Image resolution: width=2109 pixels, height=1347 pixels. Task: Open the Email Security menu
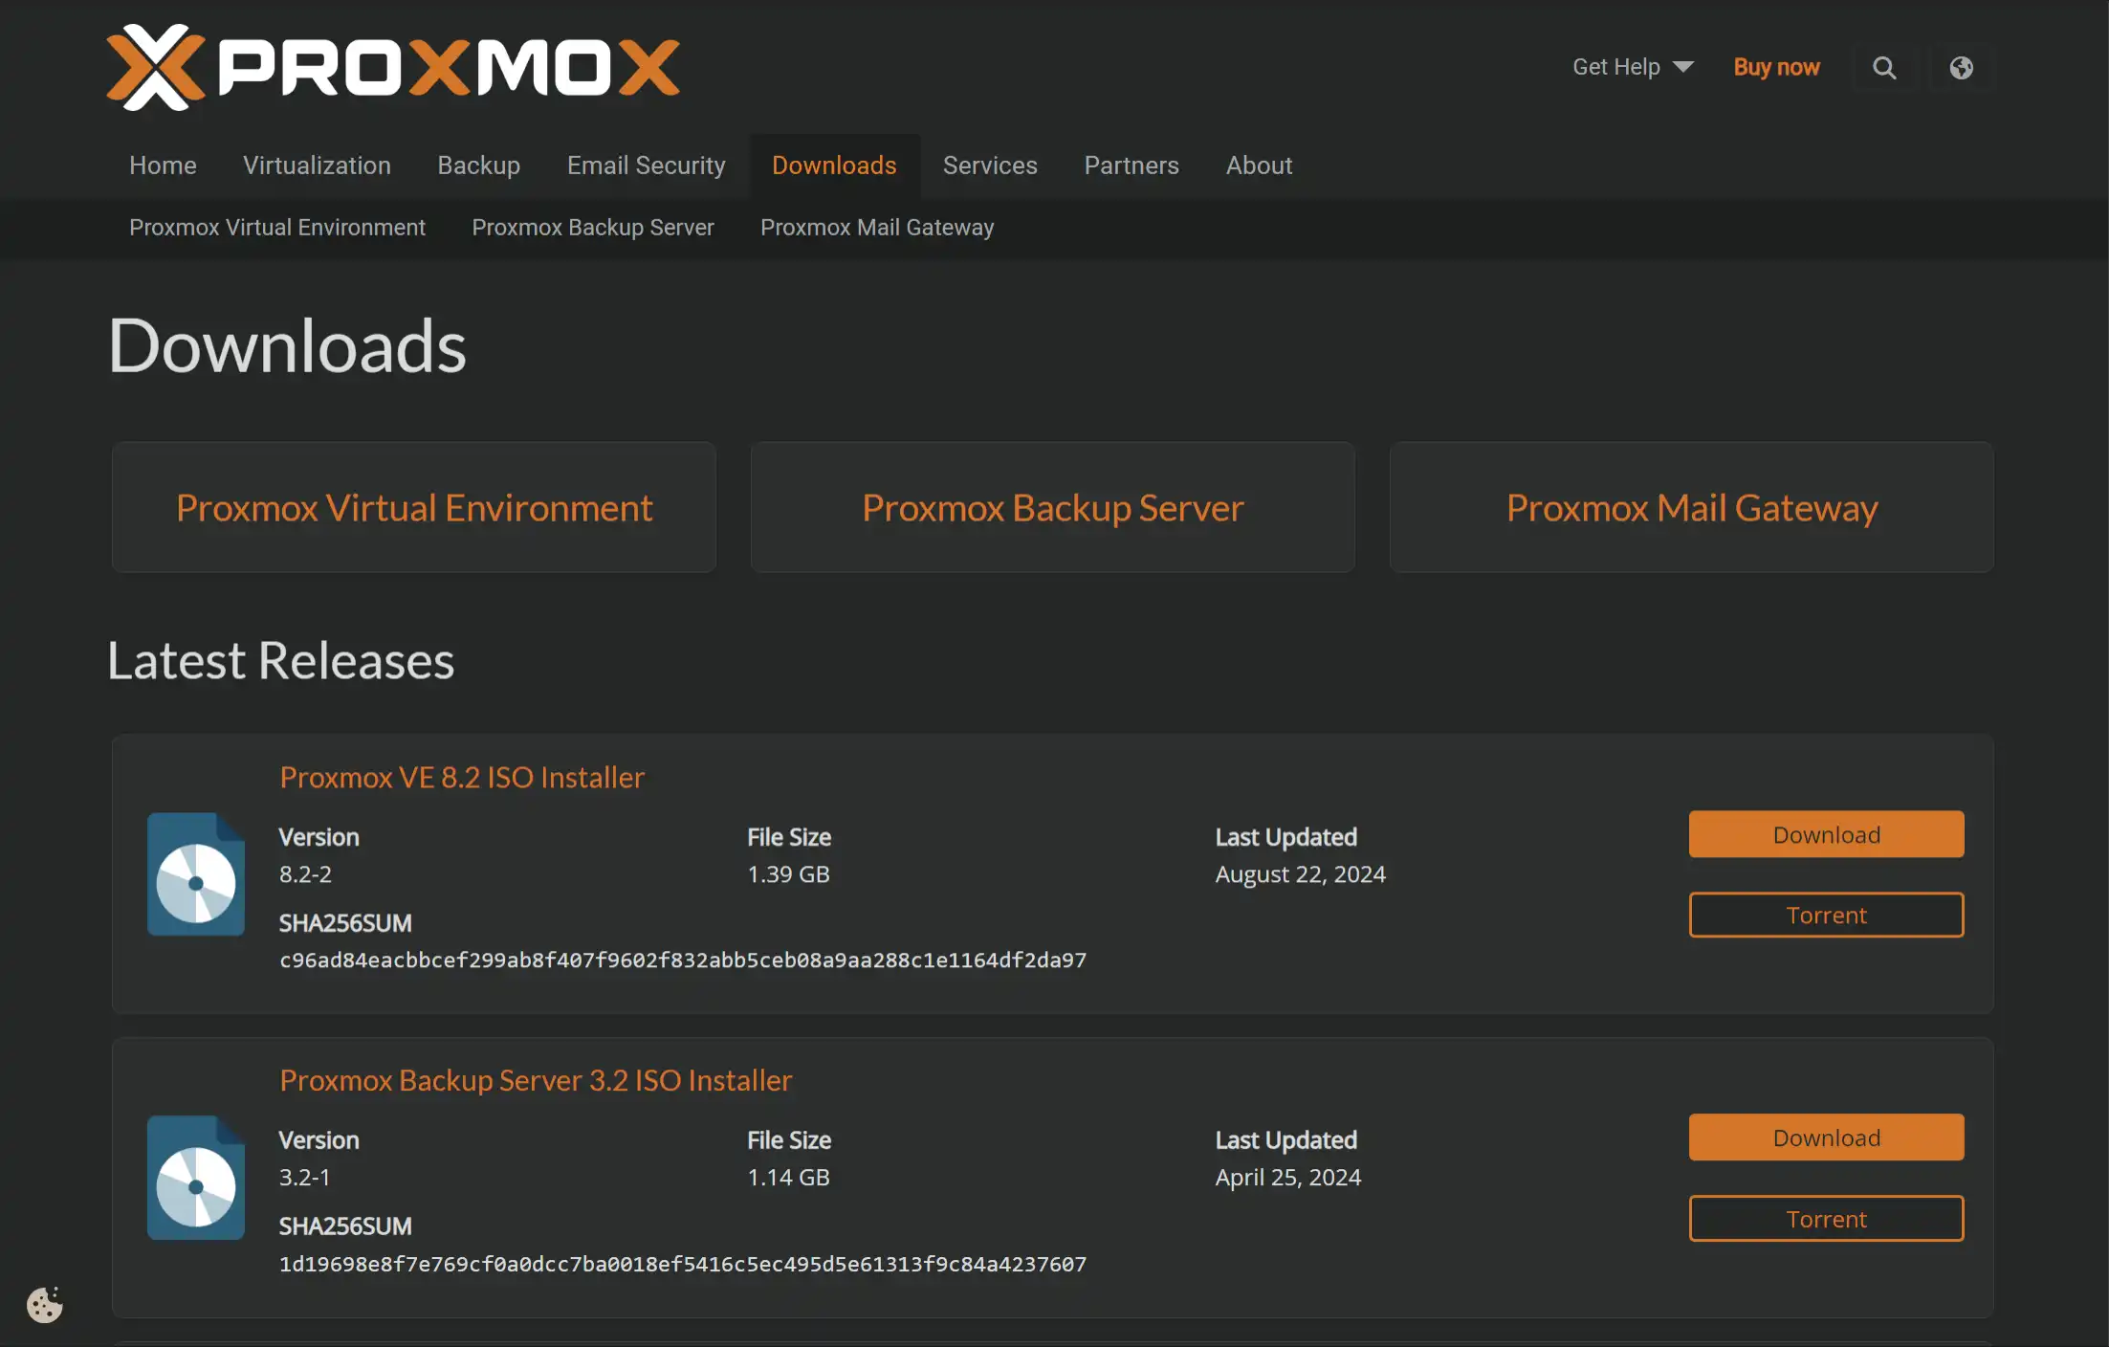tap(646, 166)
